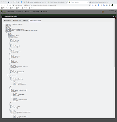Close the Configuration du noeud dialog

pos(114,16)
